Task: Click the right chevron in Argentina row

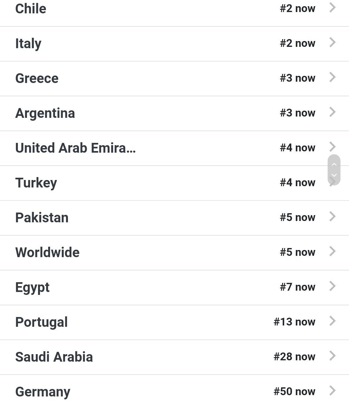Action: point(332,112)
